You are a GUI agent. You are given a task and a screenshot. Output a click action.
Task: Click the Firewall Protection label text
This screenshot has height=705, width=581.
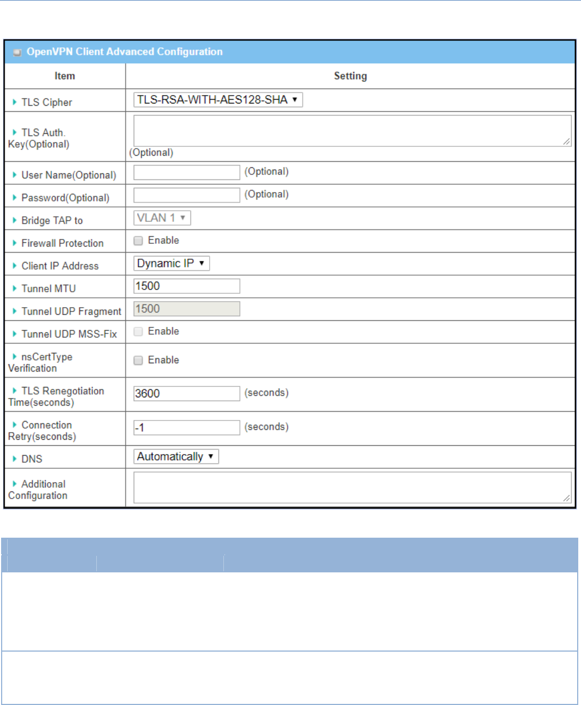pos(62,243)
